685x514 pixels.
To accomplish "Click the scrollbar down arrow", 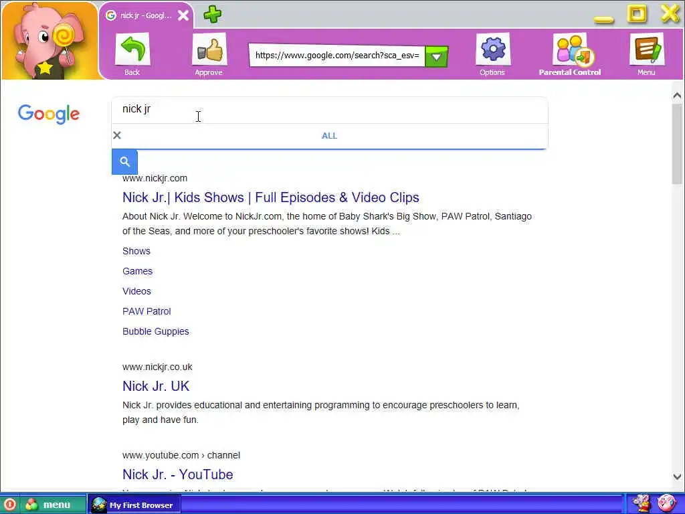I will coord(677,477).
